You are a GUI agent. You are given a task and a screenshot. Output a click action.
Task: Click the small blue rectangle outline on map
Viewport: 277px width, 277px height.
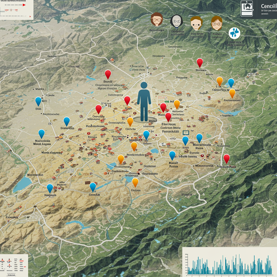(x=186, y=133)
